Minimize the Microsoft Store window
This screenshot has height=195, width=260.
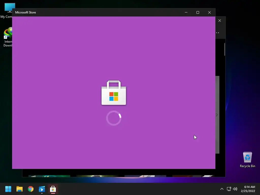coord(186,12)
